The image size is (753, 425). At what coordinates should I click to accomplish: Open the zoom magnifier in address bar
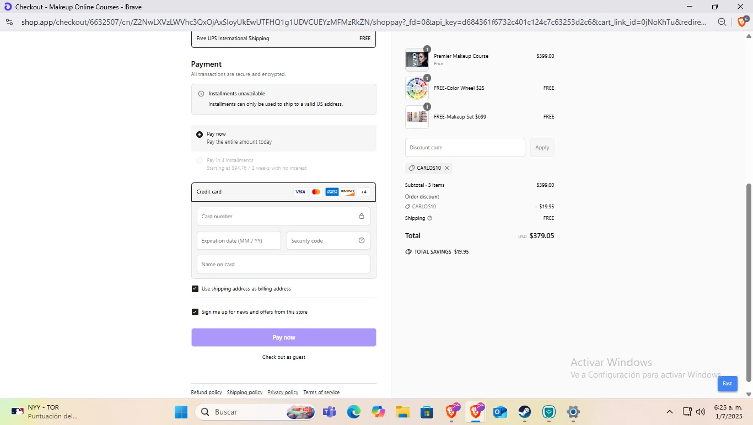coord(722,22)
